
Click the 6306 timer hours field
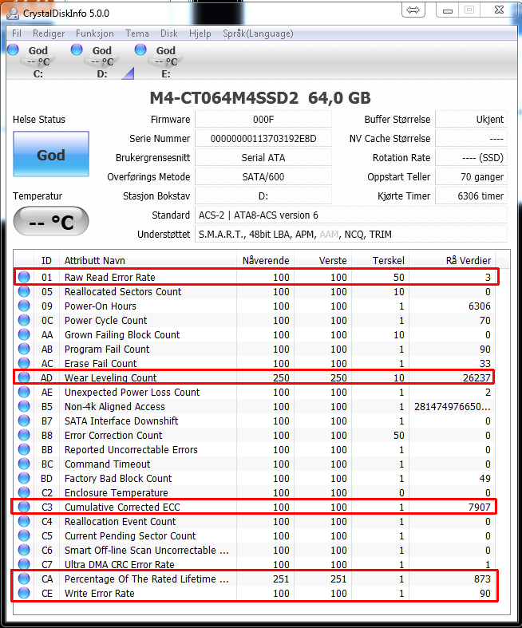pyautogui.click(x=471, y=196)
